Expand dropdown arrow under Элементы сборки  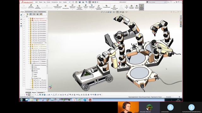point(86,9)
